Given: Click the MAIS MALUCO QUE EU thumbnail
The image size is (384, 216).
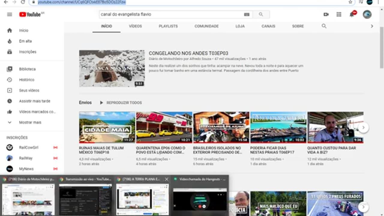Looking at the screenshot, I should [x=278, y=204].
